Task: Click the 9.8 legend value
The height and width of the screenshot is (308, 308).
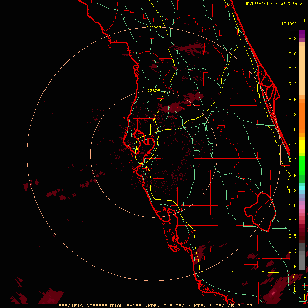Action: [x=293, y=38]
